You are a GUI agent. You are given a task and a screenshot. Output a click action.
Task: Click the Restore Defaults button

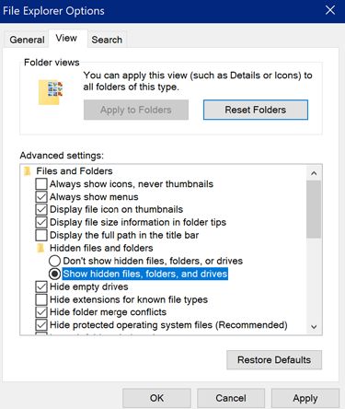coord(274,360)
